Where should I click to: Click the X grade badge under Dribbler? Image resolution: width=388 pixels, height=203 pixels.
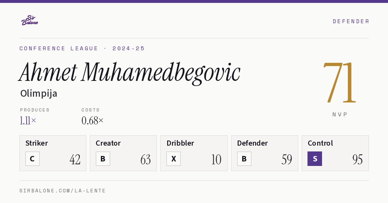click(x=173, y=159)
